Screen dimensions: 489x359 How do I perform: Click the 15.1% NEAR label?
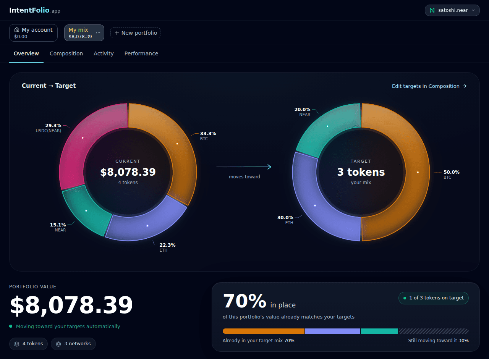58,227
